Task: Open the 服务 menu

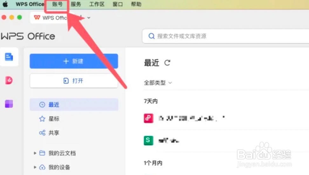Action: click(x=76, y=4)
